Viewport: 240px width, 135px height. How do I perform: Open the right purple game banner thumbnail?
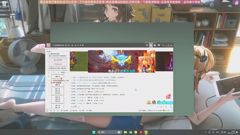coord(164,61)
